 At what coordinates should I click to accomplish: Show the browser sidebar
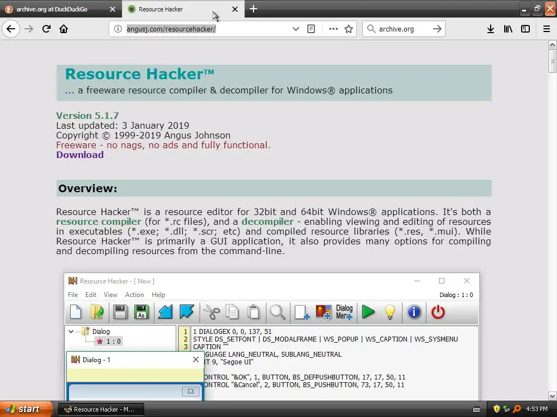[525, 29]
